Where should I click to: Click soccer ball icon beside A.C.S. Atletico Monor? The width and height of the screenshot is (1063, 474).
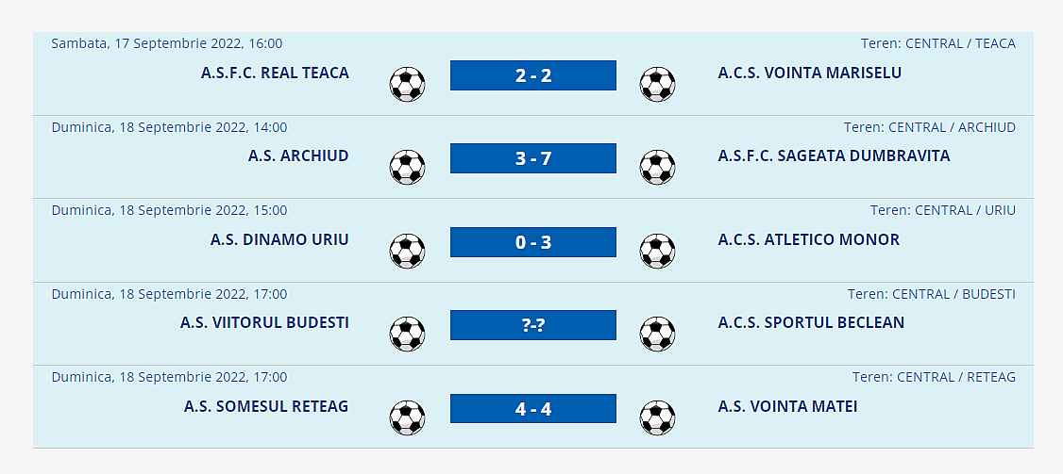[657, 251]
